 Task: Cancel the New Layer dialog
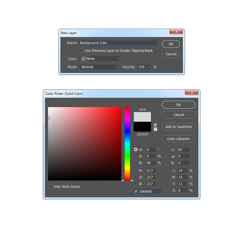point(171,54)
